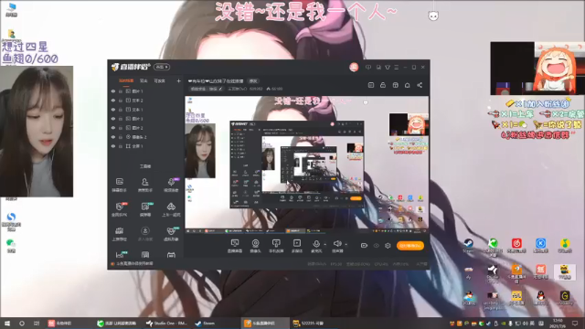The width and height of the screenshot is (585, 329).
Task: Toggle visibility of the 文本 1 source
Action: (x=113, y=110)
